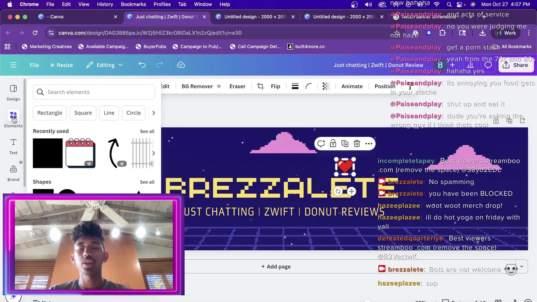Image resolution: width=537 pixels, height=302 pixels.
Task: Delete the selected heart with trash icon
Action: [x=357, y=144]
